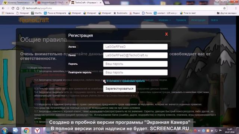Click the site info icon in address bar
Screen dimensions: 239x134
point(24,8)
